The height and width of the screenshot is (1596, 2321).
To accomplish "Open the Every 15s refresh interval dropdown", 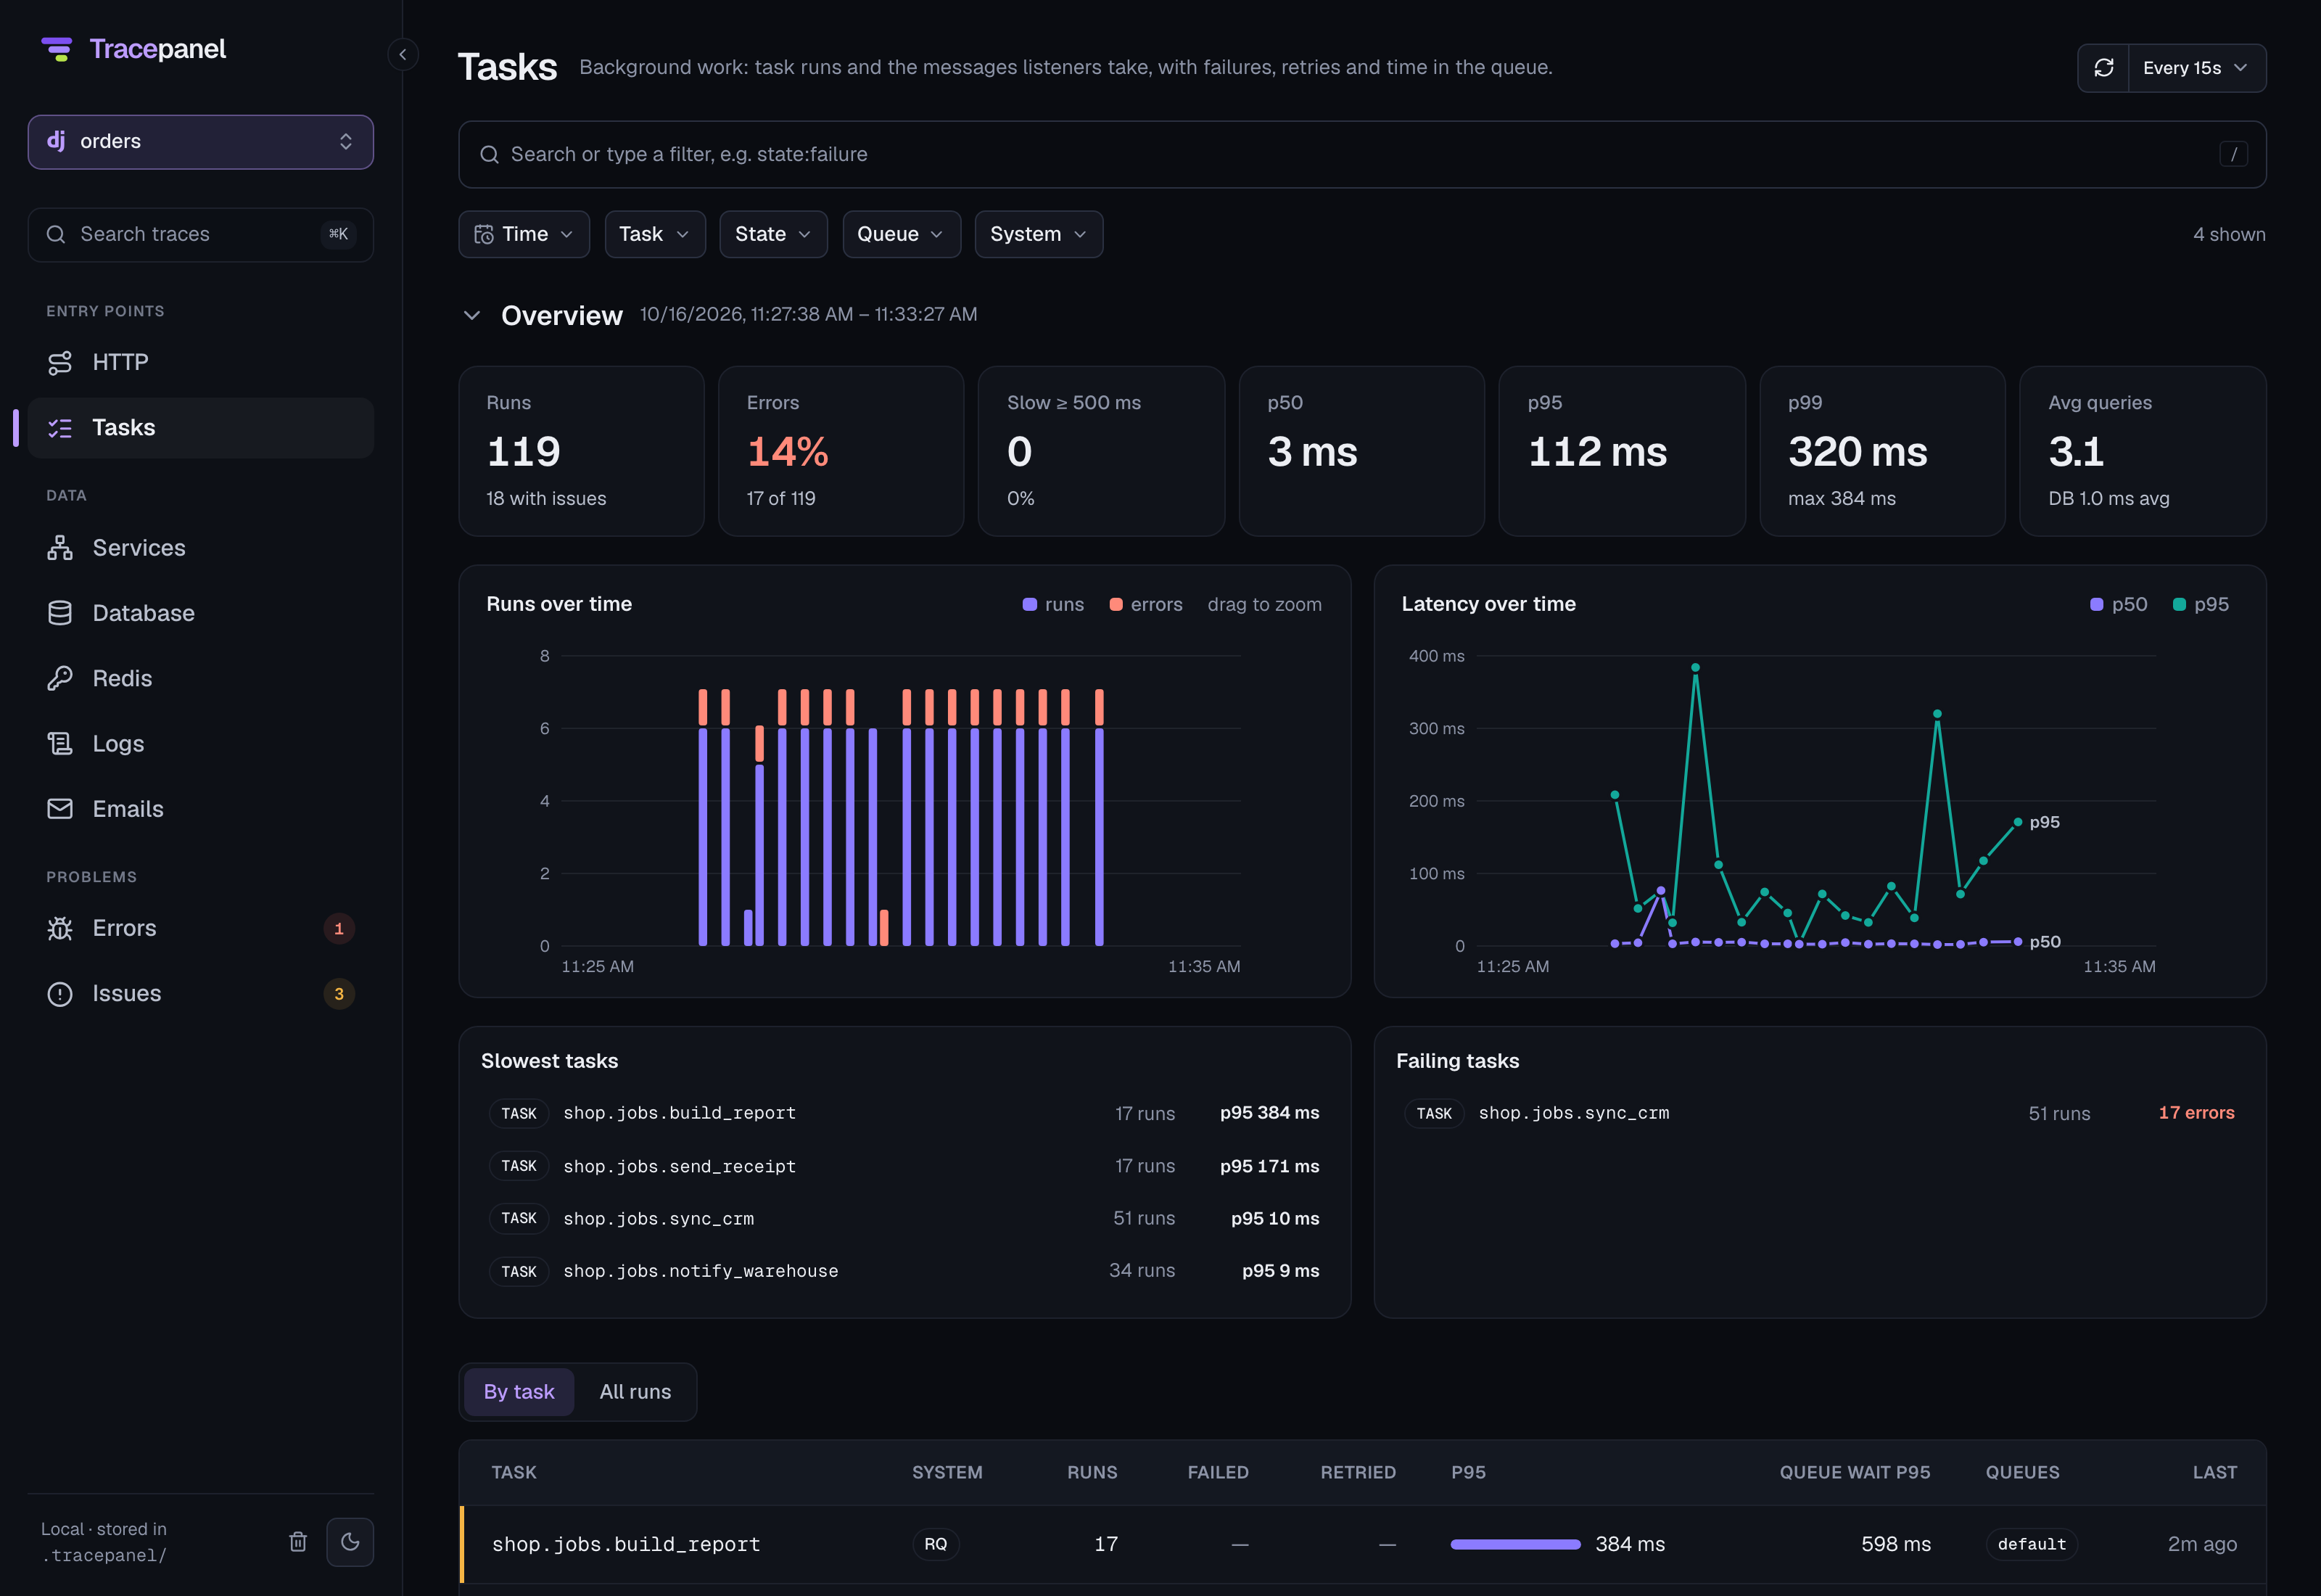I will 2196,68.
